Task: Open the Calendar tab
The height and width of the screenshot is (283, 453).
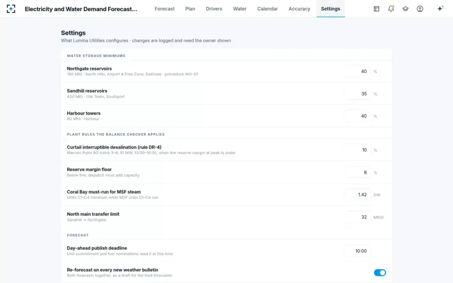Action: (268, 9)
